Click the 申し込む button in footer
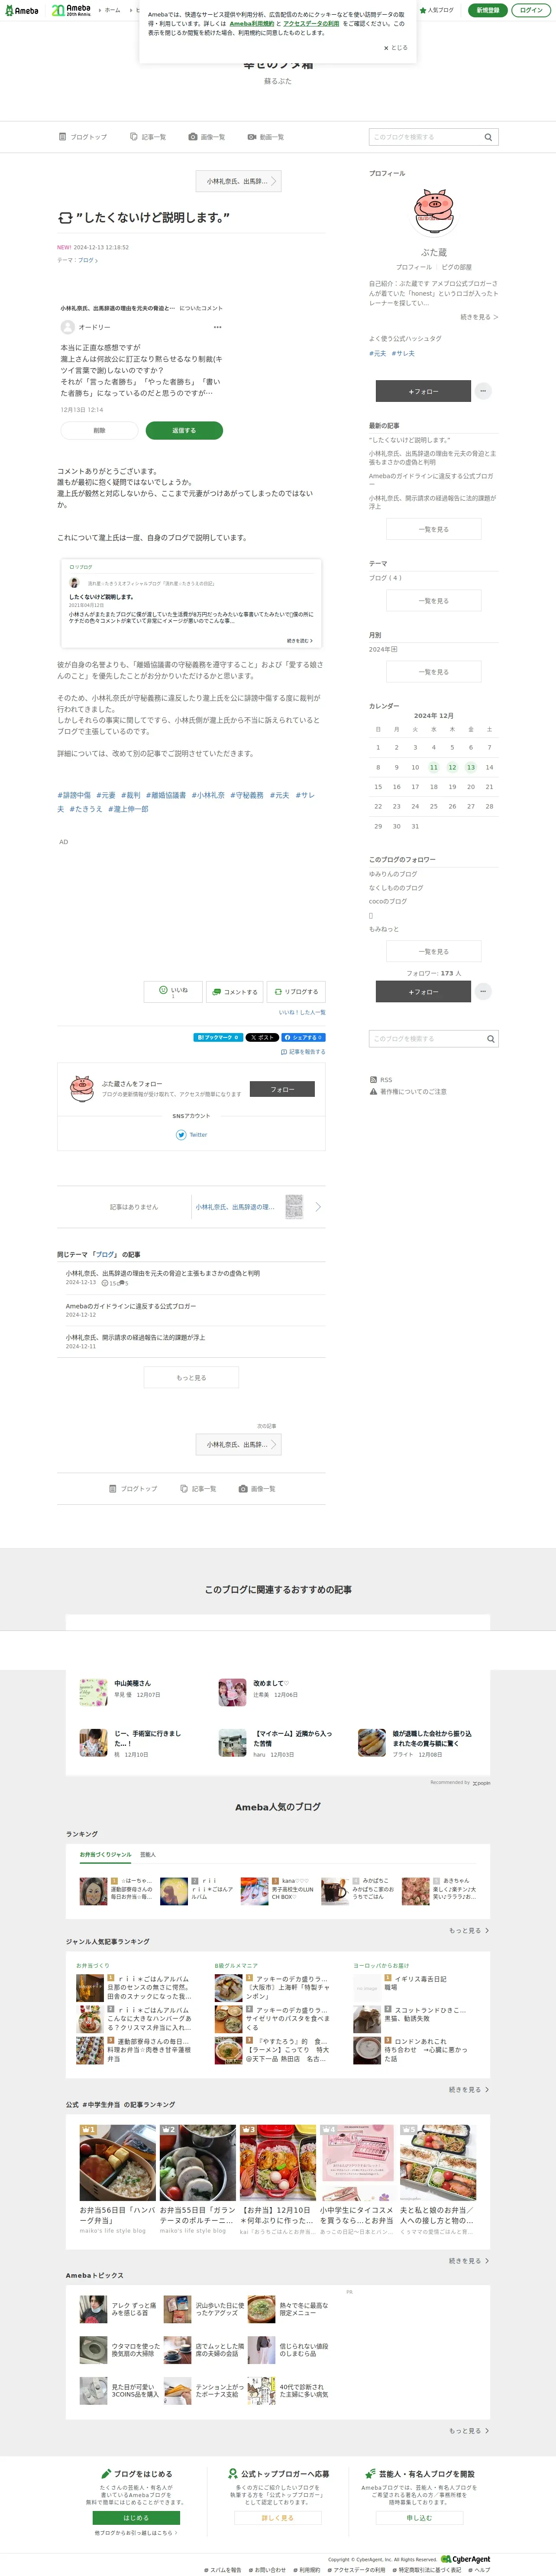Viewport: 556px width, 2576px height. click(x=419, y=2518)
